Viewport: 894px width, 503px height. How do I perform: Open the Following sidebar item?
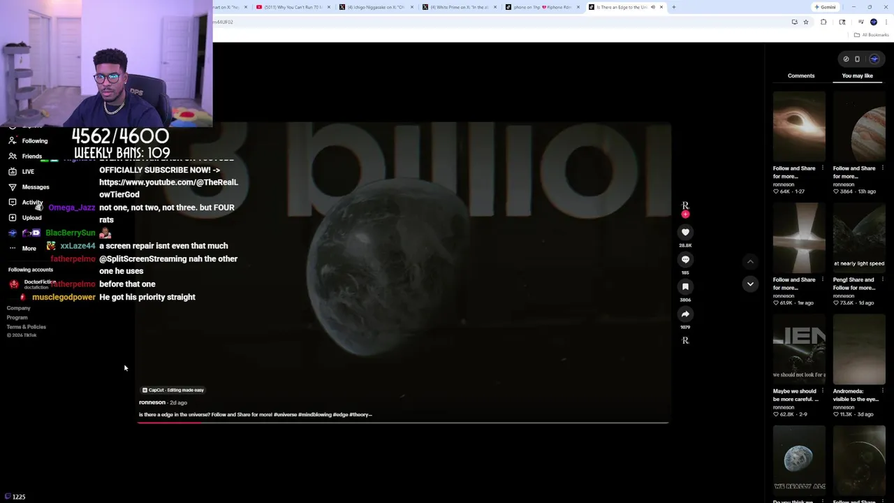point(28,140)
